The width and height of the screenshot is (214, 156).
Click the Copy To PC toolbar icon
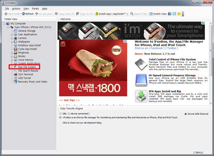78,14
